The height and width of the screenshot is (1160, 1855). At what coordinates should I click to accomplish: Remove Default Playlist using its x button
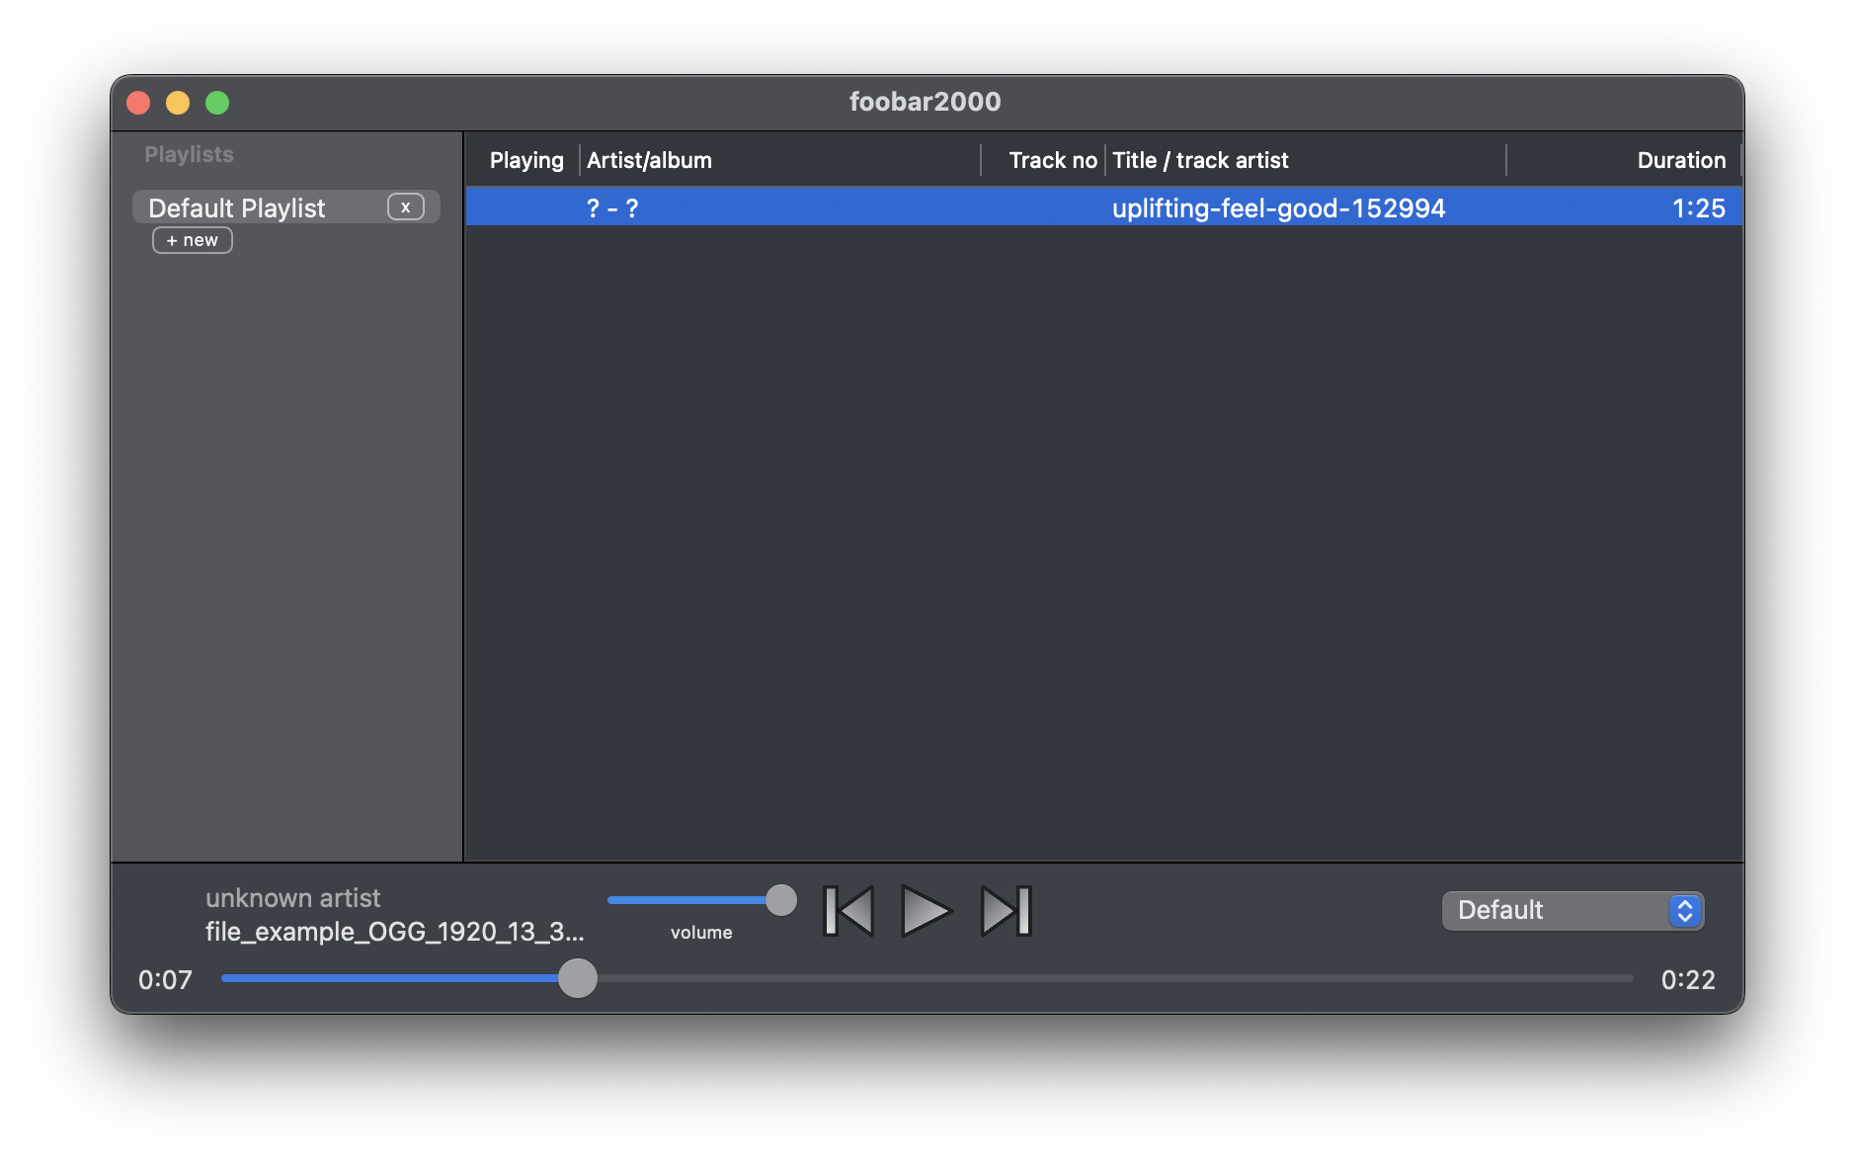click(x=405, y=207)
